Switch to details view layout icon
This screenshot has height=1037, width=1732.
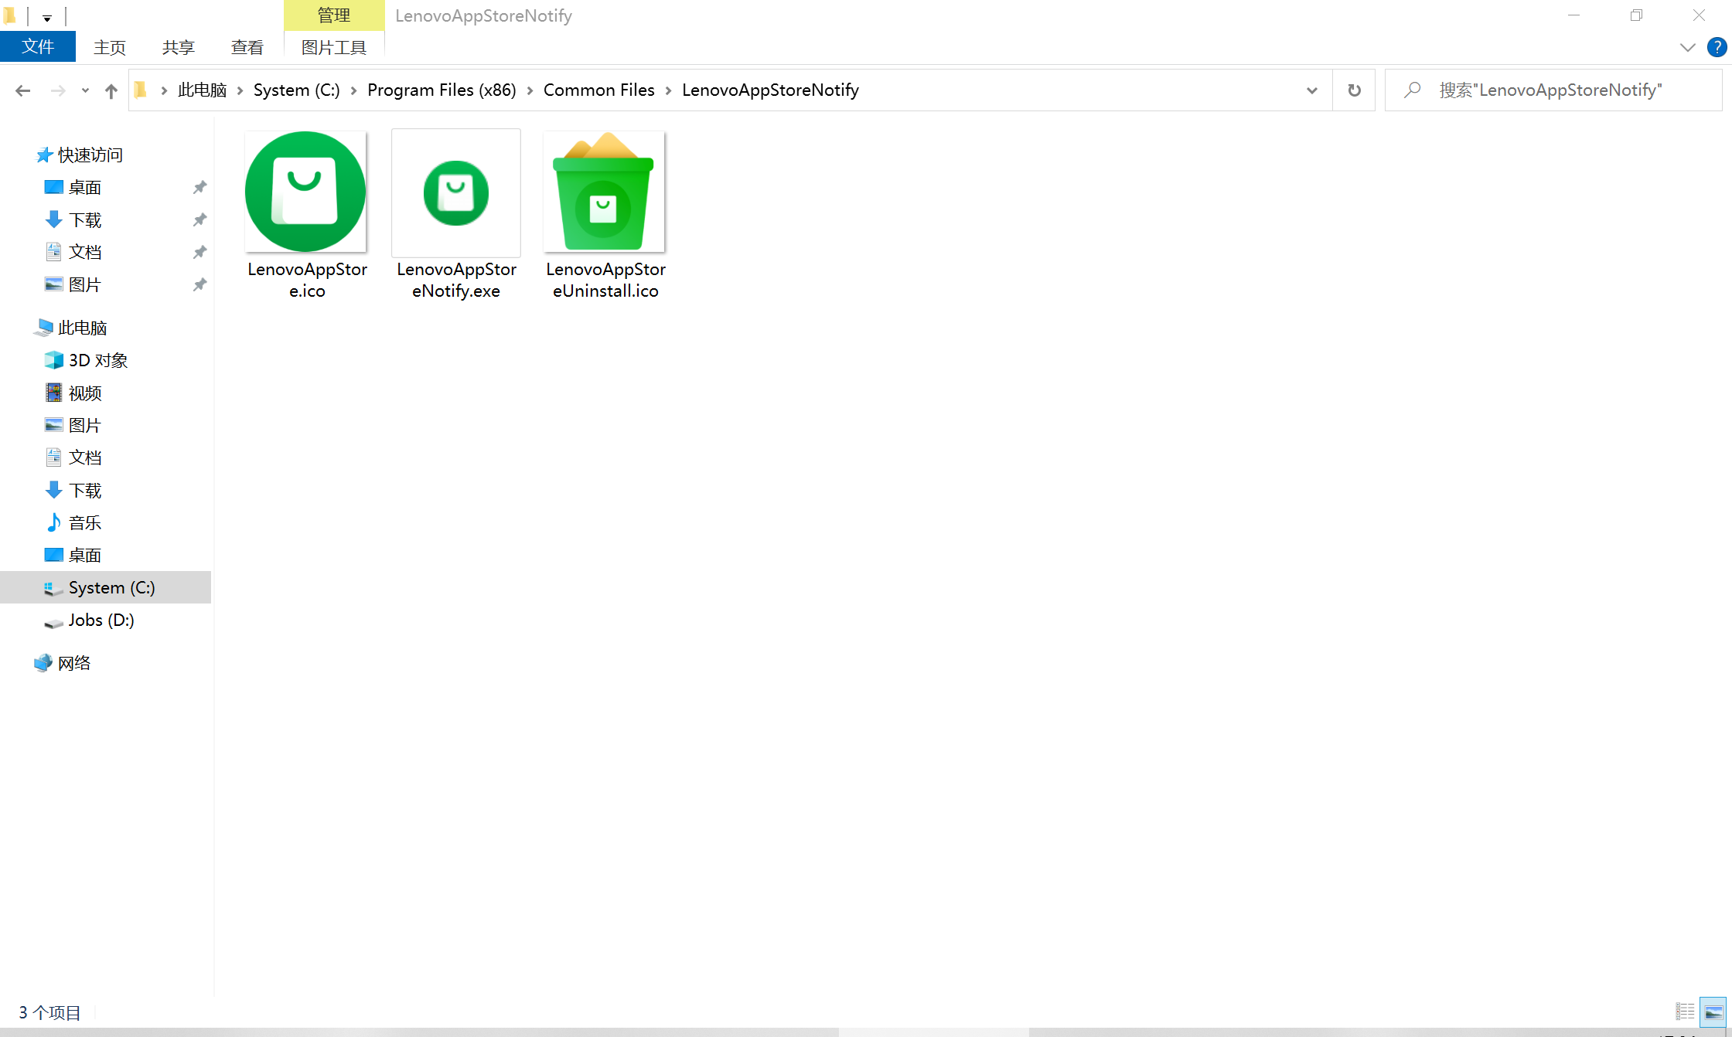coord(1685,1011)
